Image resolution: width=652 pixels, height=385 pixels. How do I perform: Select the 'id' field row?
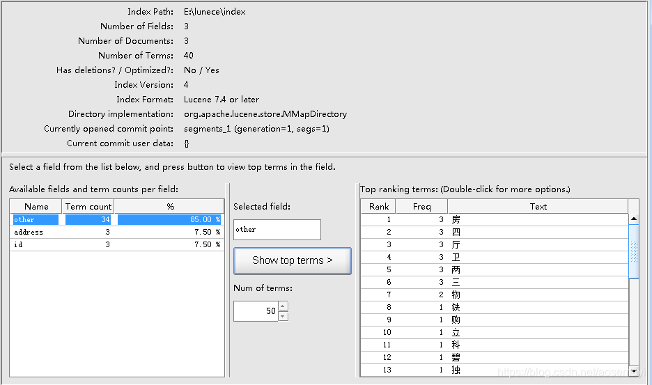point(117,244)
